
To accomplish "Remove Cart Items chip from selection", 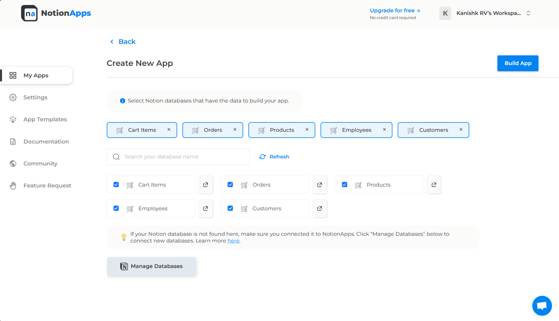I will tap(169, 130).
